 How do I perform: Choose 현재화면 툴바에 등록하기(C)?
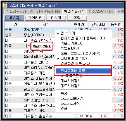[x=83, y=38]
